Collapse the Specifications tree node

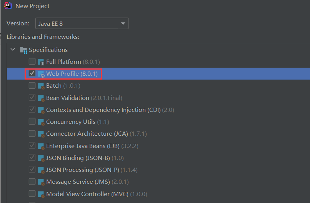pyautogui.click(x=13, y=50)
